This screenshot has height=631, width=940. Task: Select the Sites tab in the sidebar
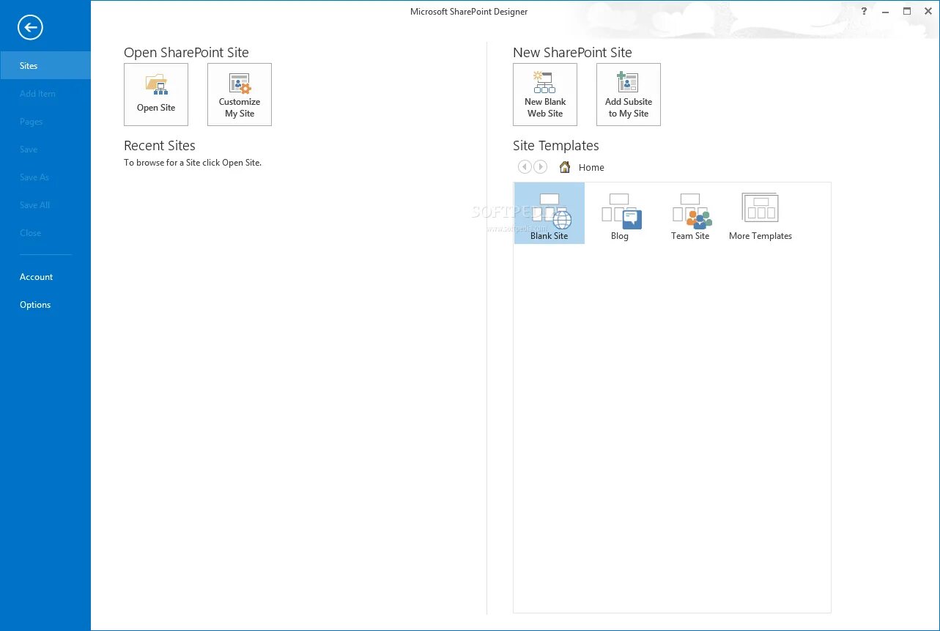[x=29, y=65]
